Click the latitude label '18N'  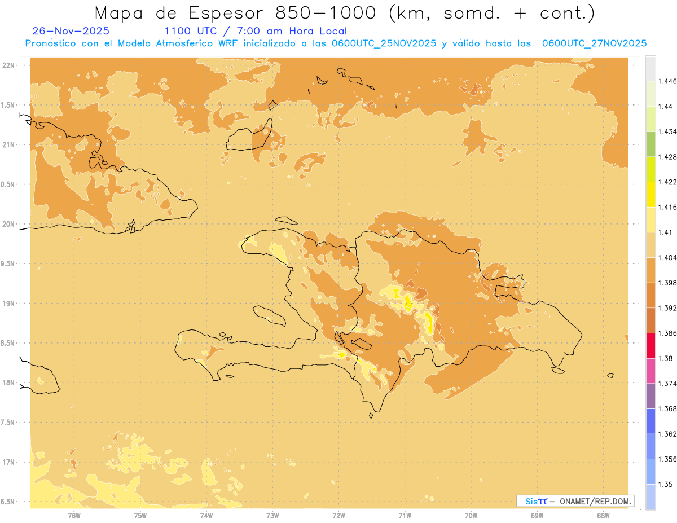pyautogui.click(x=10, y=383)
